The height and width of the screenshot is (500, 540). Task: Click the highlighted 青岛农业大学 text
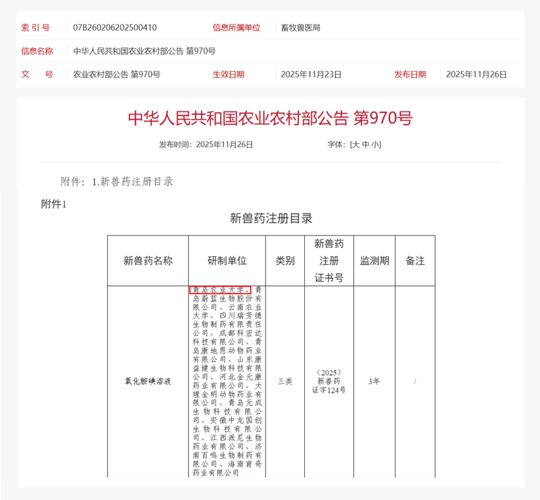[219, 288]
